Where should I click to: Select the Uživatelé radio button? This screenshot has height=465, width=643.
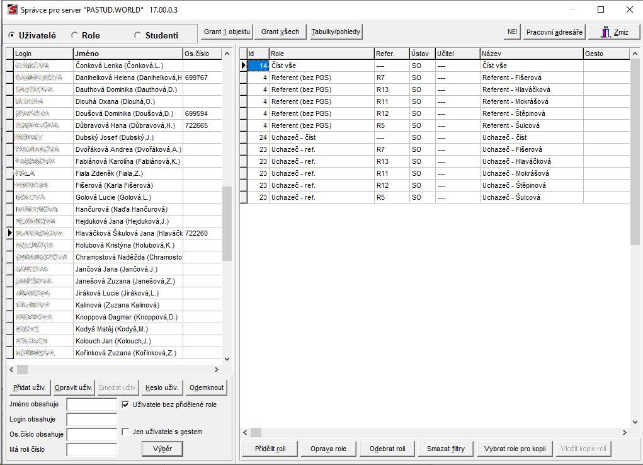[x=12, y=36]
